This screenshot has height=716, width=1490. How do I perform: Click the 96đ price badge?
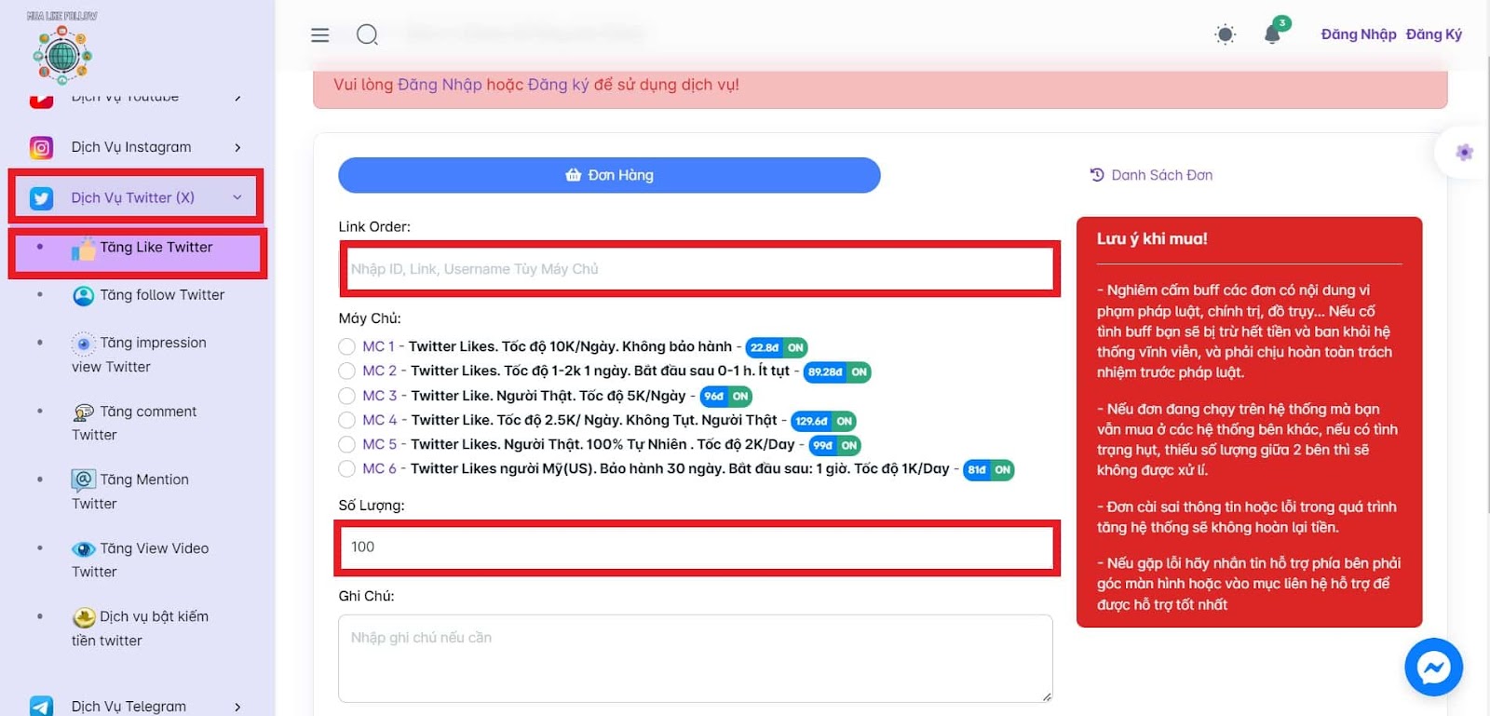[x=713, y=397]
